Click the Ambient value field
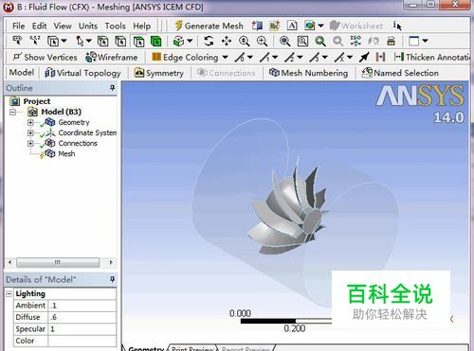The height and width of the screenshot is (351, 474). (x=82, y=306)
